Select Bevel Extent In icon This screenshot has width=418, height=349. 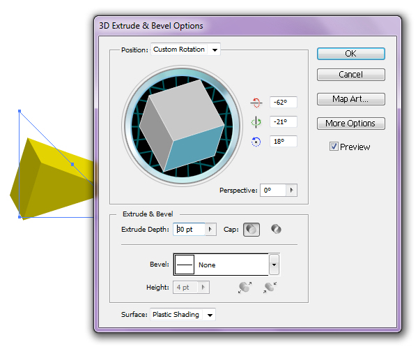pyautogui.click(x=270, y=288)
